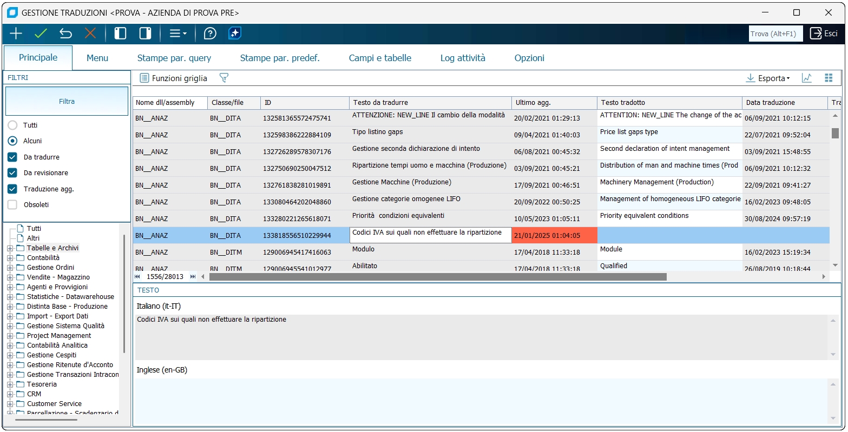Open the Log attività tab
The height and width of the screenshot is (432, 848).
[x=462, y=58]
